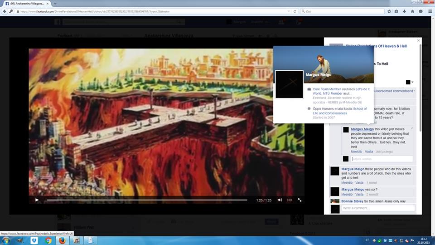Open the URL history dropdown arrow
The image size is (435, 245).
289,11
